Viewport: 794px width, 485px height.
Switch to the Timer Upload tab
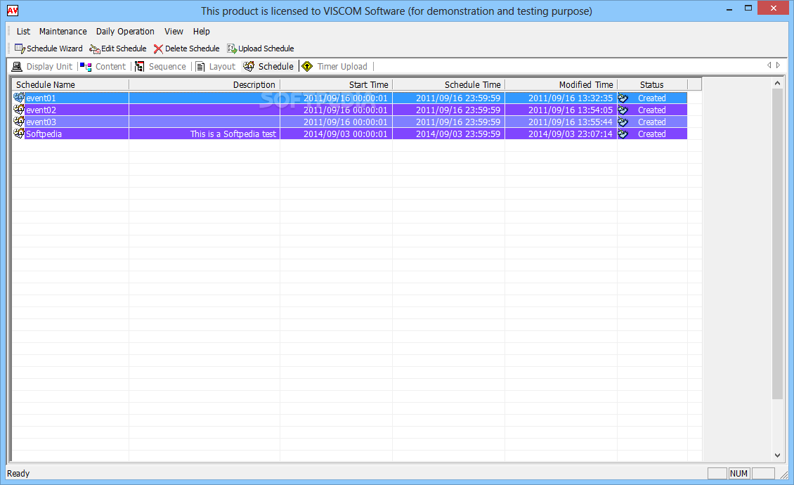click(342, 66)
